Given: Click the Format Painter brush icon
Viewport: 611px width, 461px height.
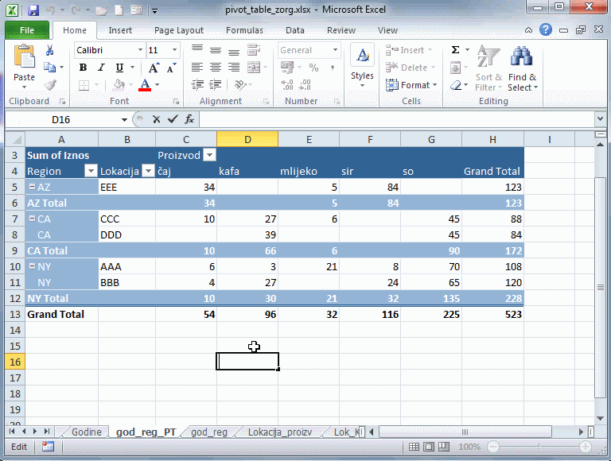Looking at the screenshot, I should (50, 85).
